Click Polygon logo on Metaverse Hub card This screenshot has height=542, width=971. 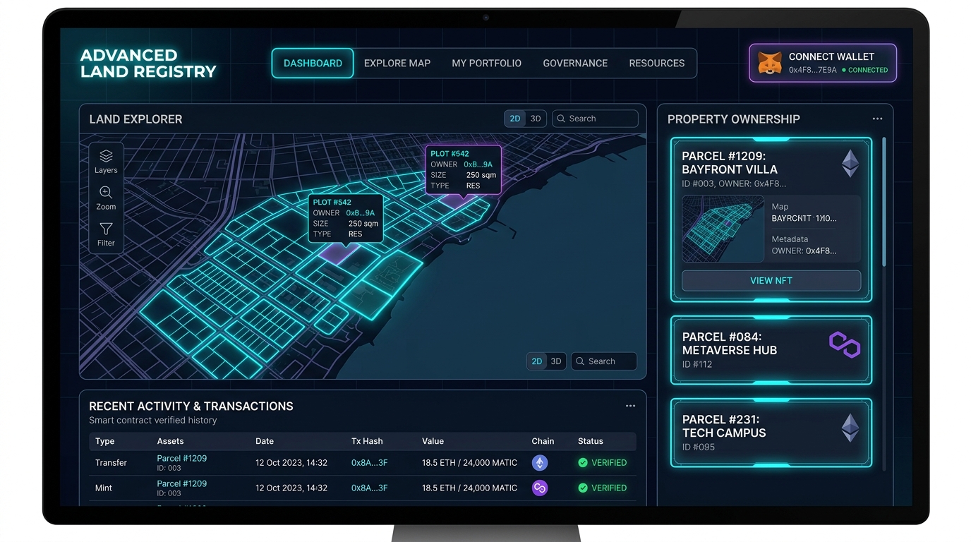click(845, 344)
